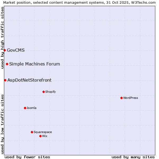
Task: Click the Wix red diamond marker
Action: (40, 136)
